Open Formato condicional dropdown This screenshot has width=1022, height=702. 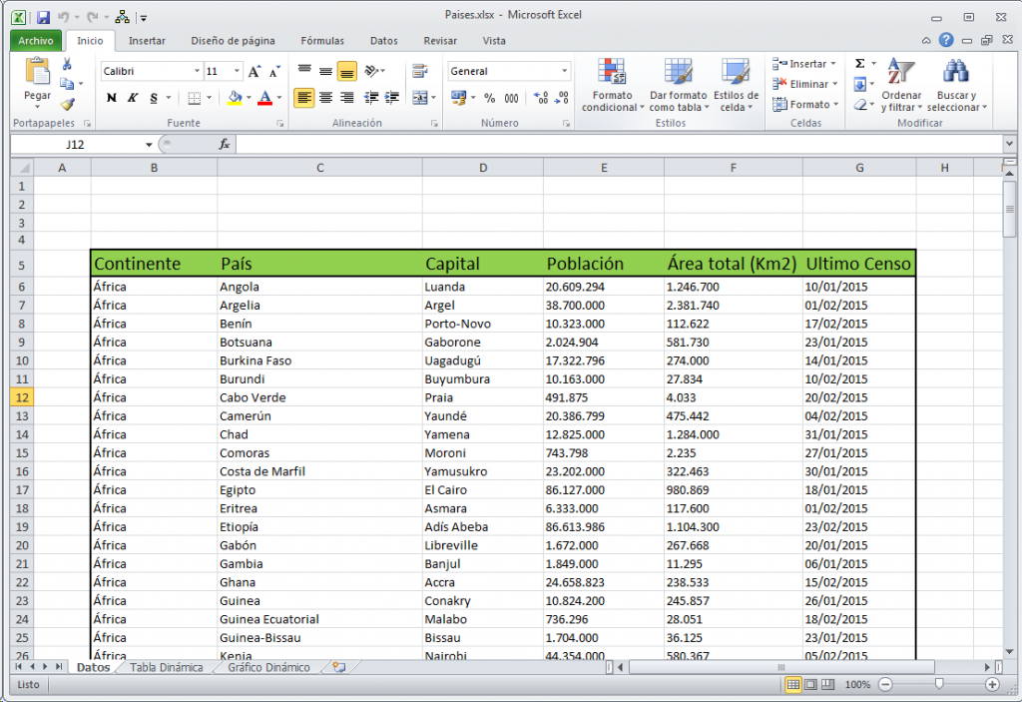click(613, 85)
